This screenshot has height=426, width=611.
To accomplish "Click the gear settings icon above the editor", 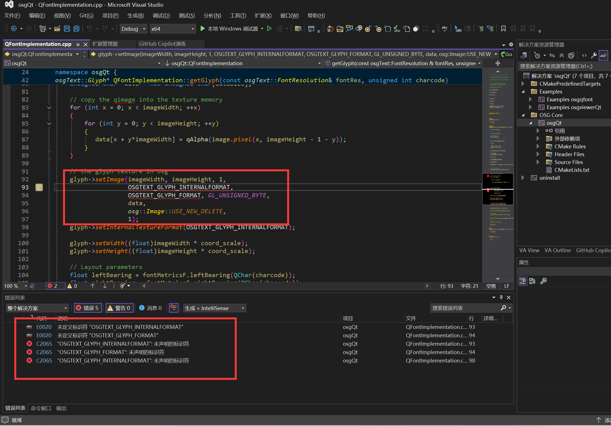I will tap(511, 44).
